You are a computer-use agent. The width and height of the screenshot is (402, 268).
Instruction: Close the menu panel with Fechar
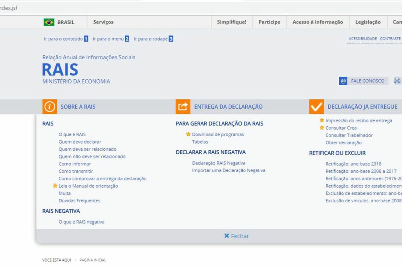coord(236,236)
